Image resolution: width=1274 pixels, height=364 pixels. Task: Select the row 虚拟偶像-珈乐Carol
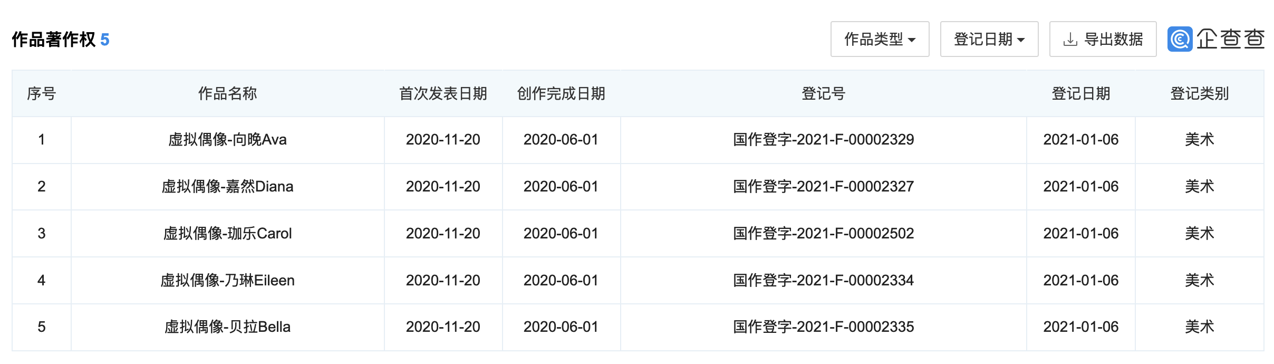tap(638, 233)
